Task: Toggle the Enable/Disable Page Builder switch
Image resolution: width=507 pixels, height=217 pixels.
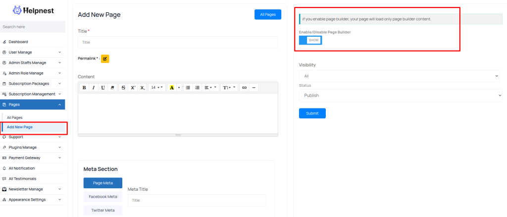Action: [310, 40]
